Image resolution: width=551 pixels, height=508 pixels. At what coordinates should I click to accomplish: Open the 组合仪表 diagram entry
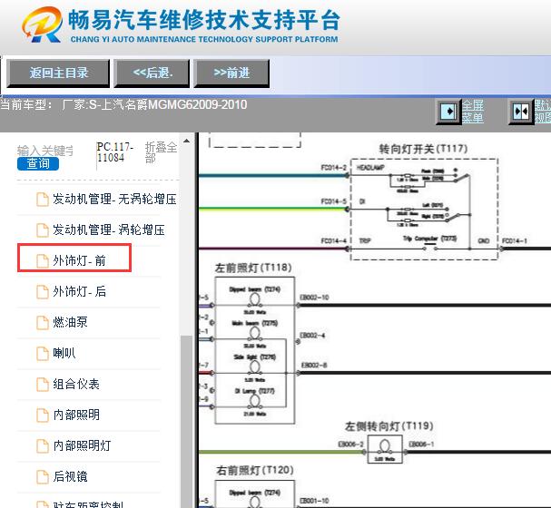click(x=76, y=384)
